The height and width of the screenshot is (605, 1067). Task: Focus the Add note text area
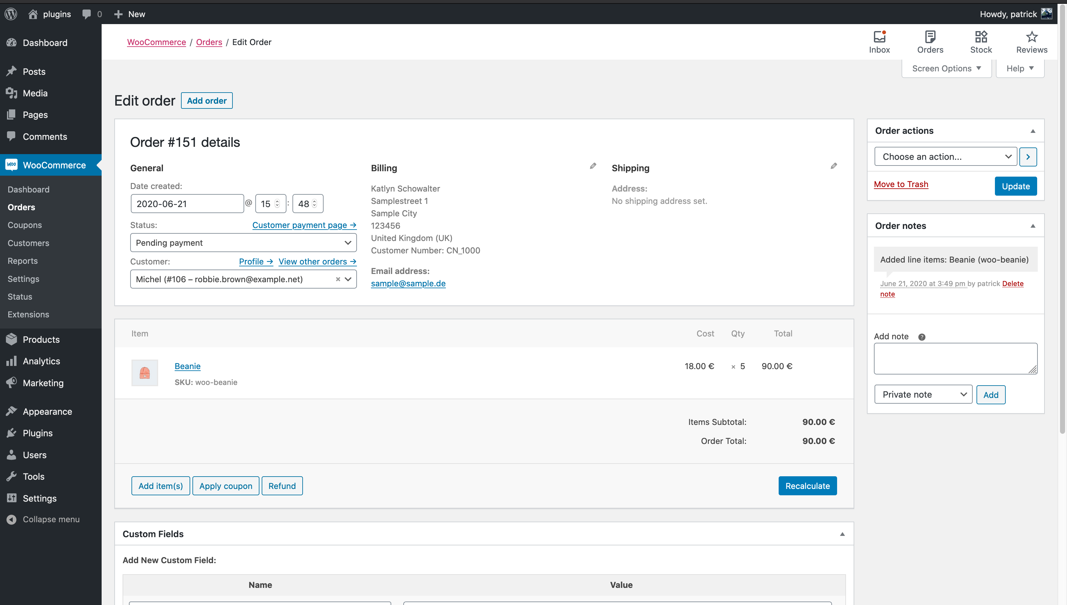coord(956,358)
